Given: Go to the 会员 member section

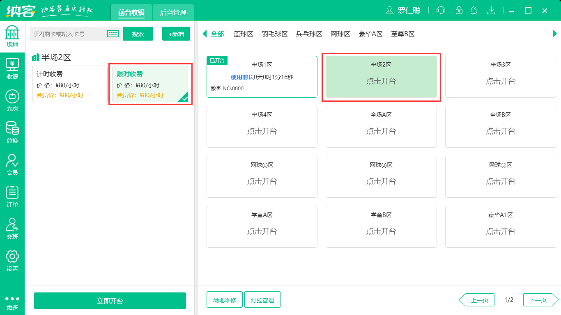Looking at the screenshot, I should [12, 164].
